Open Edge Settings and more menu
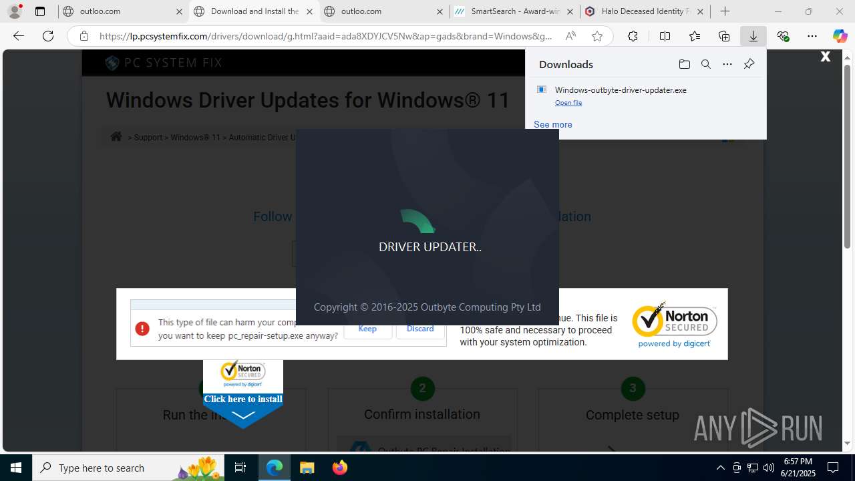855x481 pixels. [812, 36]
